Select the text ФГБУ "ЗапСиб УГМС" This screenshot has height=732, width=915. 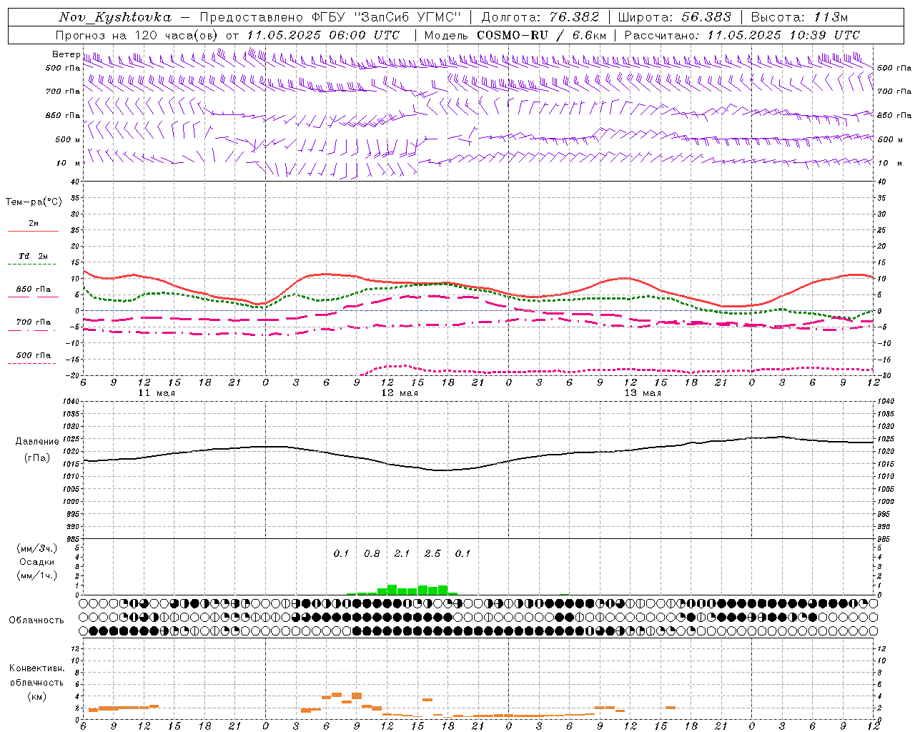387,17
